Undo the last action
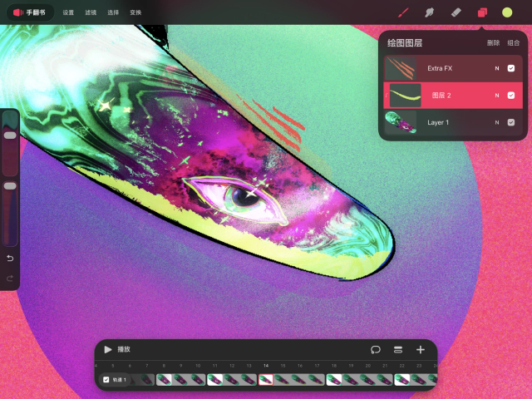The image size is (532, 399). coord(10,259)
